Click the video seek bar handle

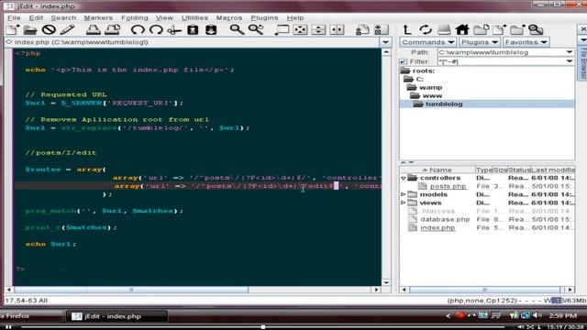(x=263, y=327)
